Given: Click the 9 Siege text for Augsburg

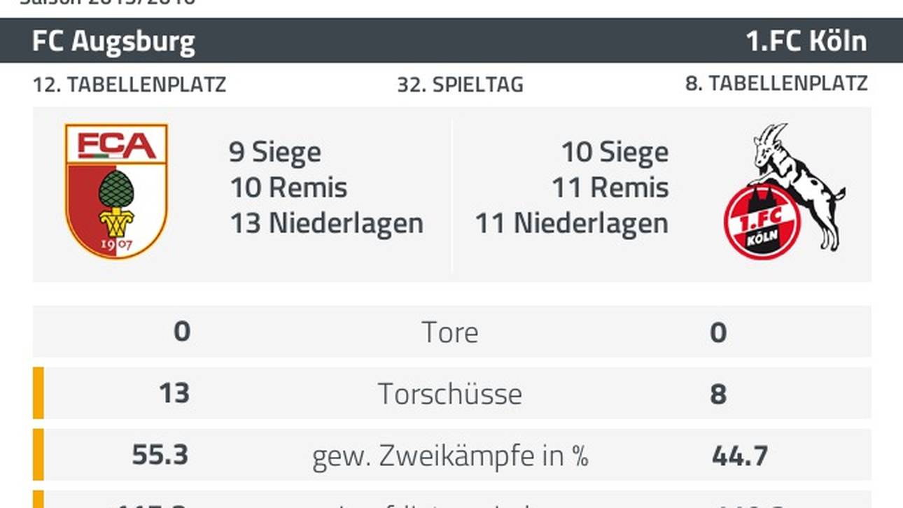Looking at the screenshot, I should [x=275, y=152].
